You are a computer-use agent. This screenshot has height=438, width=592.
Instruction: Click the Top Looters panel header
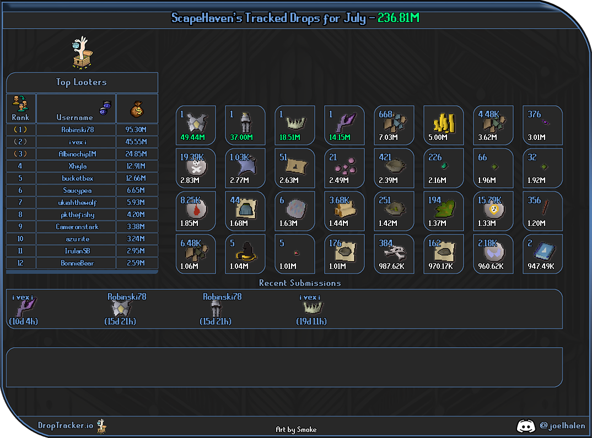pos(82,82)
